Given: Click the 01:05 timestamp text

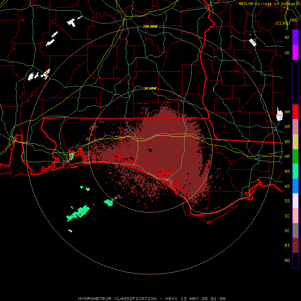Looking at the screenshot, I should point(218,299).
